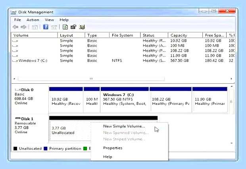
Task: Open the View menu
Action: [x=49, y=20]
